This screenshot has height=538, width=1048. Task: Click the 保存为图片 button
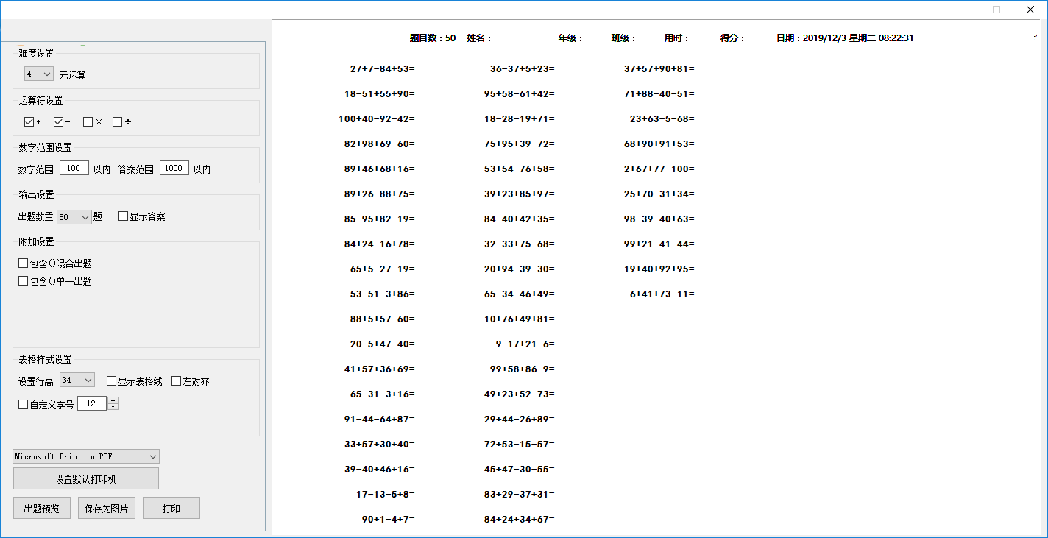107,509
